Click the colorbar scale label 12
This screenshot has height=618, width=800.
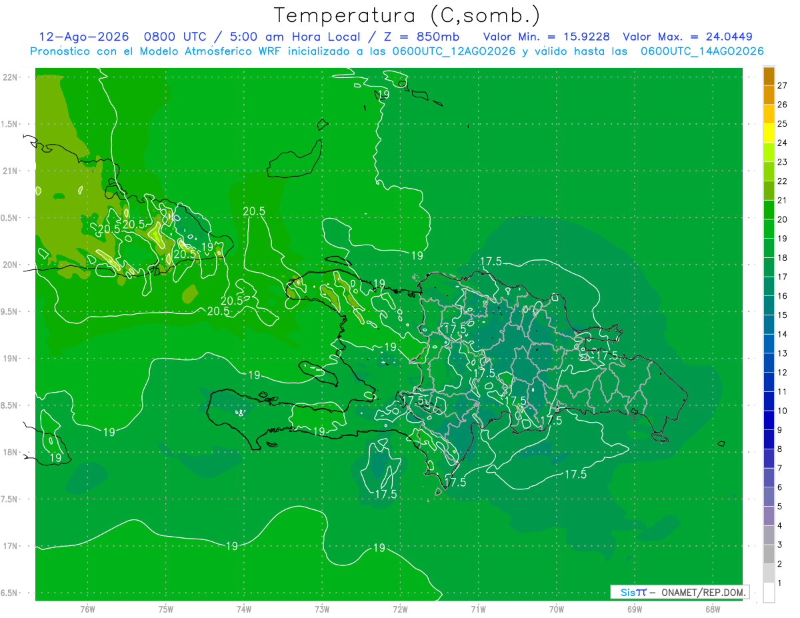pos(783,372)
